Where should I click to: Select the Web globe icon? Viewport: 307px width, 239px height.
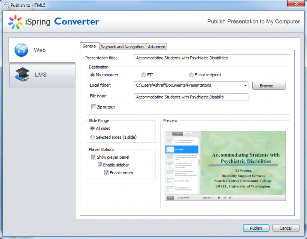coord(21,50)
